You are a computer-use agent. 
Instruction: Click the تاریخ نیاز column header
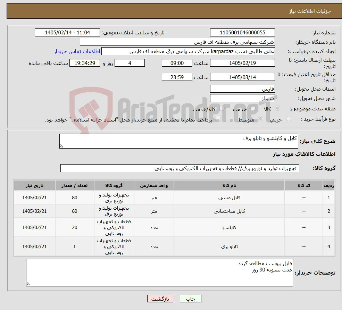tap(34, 185)
